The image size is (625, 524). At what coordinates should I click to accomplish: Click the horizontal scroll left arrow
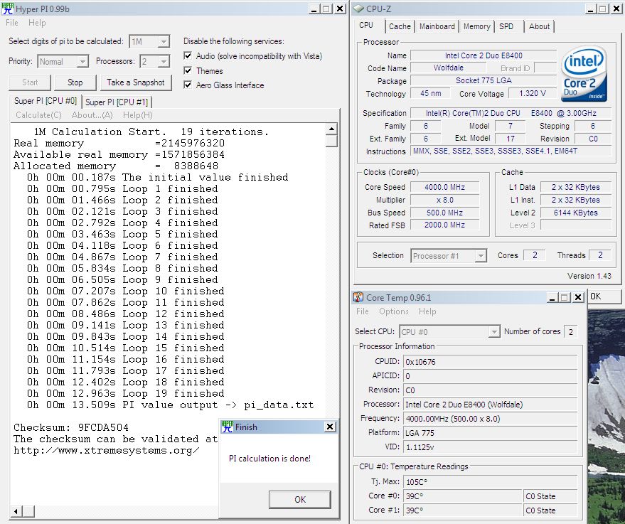[x=16, y=511]
